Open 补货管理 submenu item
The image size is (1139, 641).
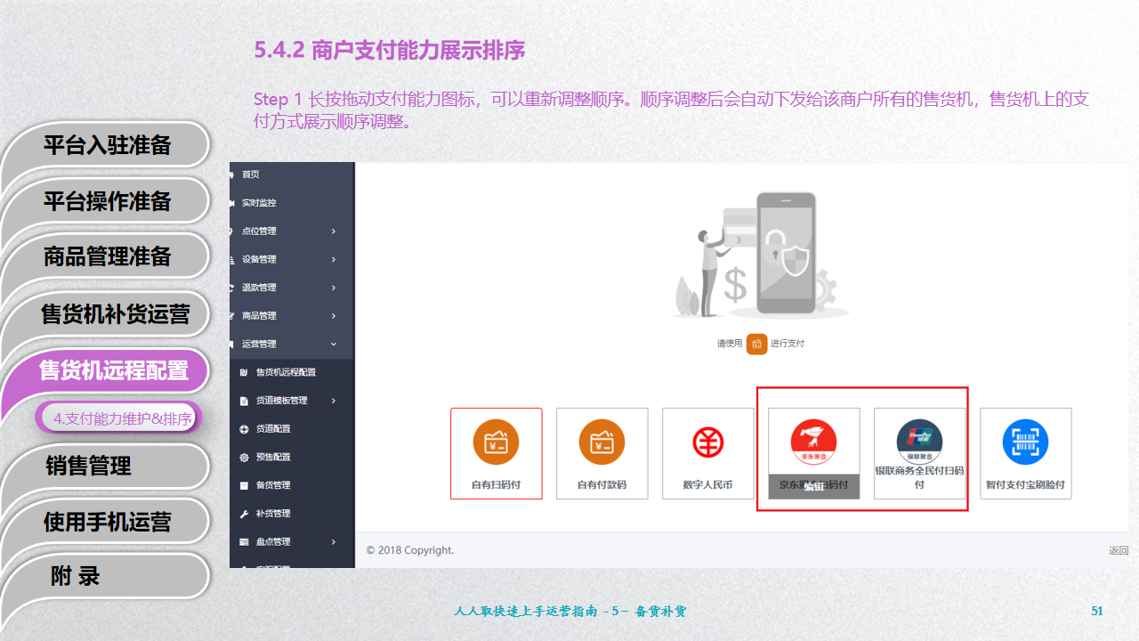273,514
